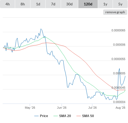128x123 pixels.
Task: Switch to the 8h time range
Action: (x=23, y=4)
